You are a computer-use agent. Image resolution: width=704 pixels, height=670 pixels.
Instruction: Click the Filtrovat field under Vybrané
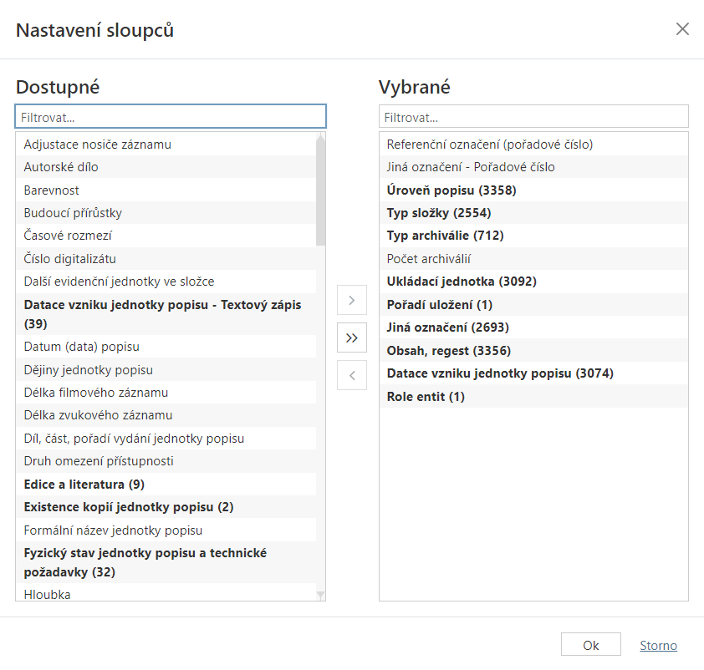pos(533,115)
